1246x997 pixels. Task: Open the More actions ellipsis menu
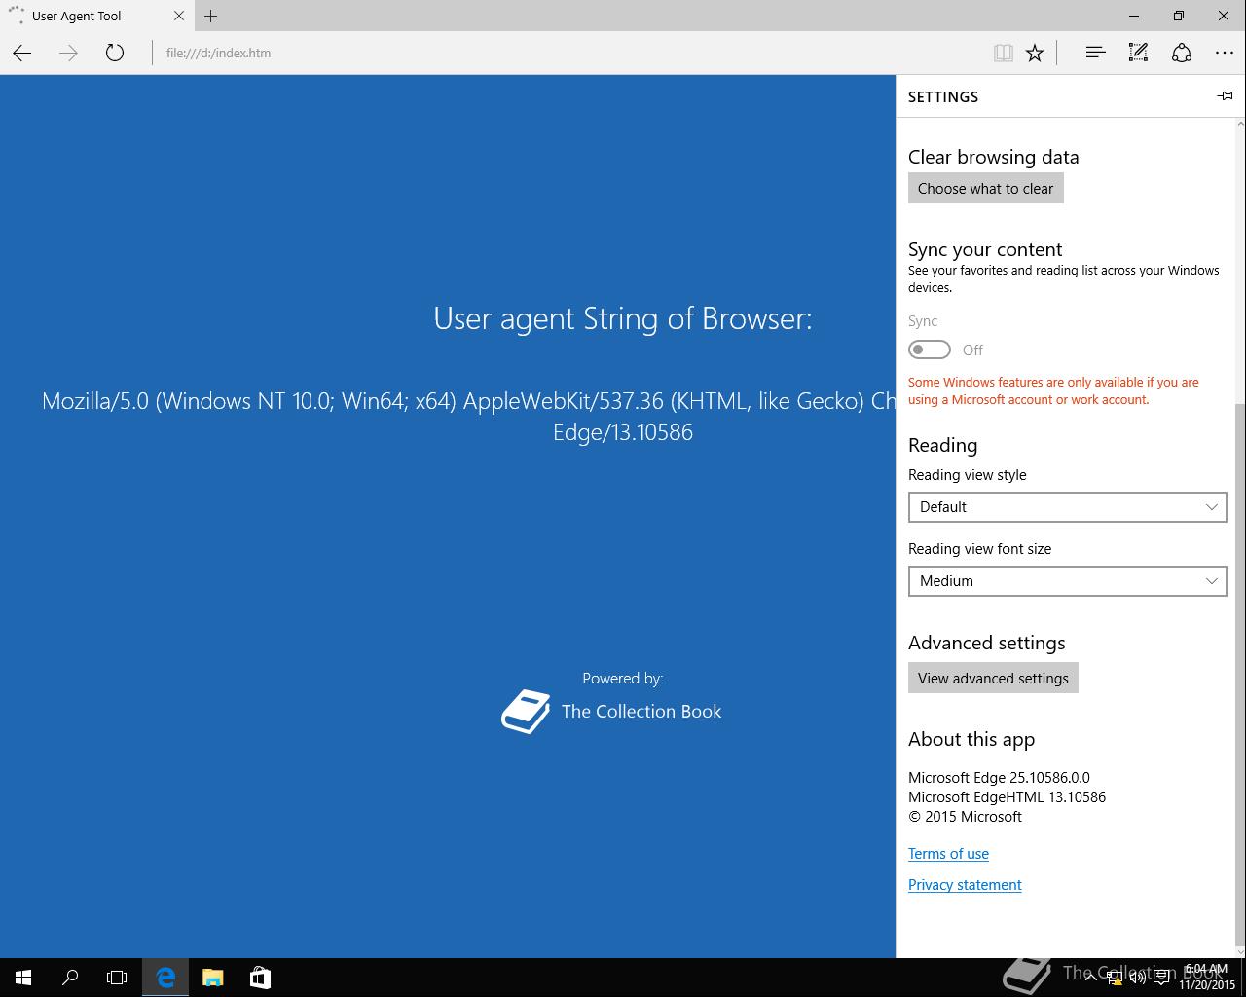coord(1225,53)
